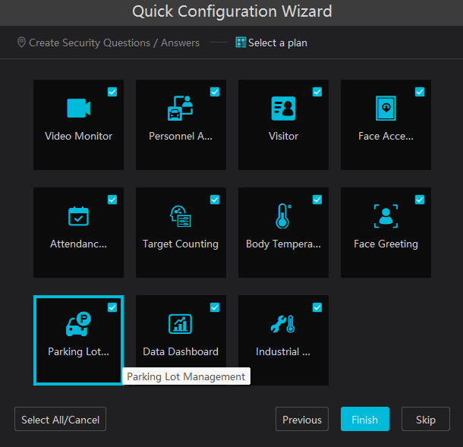Image resolution: width=463 pixels, height=447 pixels.
Task: Uncheck the Video Monitor checkbox
Action: 112,92
